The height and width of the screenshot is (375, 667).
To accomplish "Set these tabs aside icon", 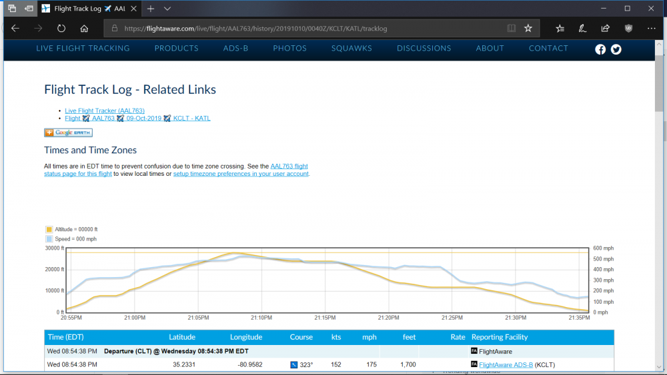I will [29, 9].
